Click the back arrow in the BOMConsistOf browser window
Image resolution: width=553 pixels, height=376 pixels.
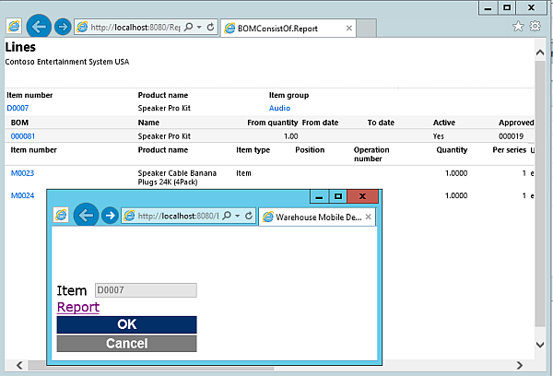(39, 27)
